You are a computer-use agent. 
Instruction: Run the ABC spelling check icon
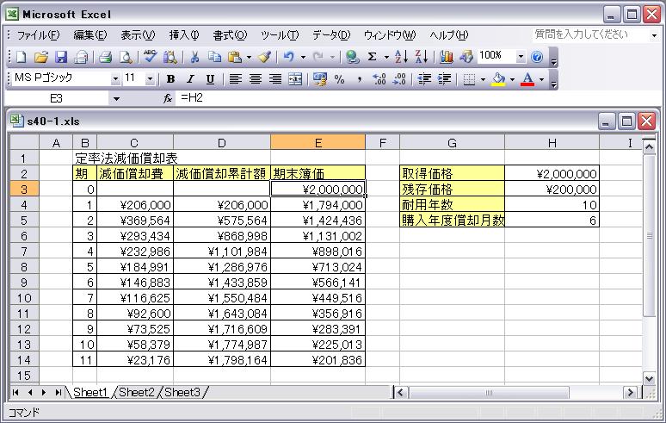click(x=150, y=57)
